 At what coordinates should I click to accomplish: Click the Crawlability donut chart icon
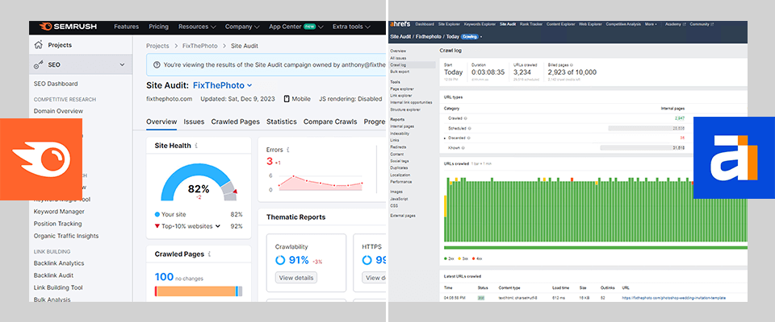280,260
